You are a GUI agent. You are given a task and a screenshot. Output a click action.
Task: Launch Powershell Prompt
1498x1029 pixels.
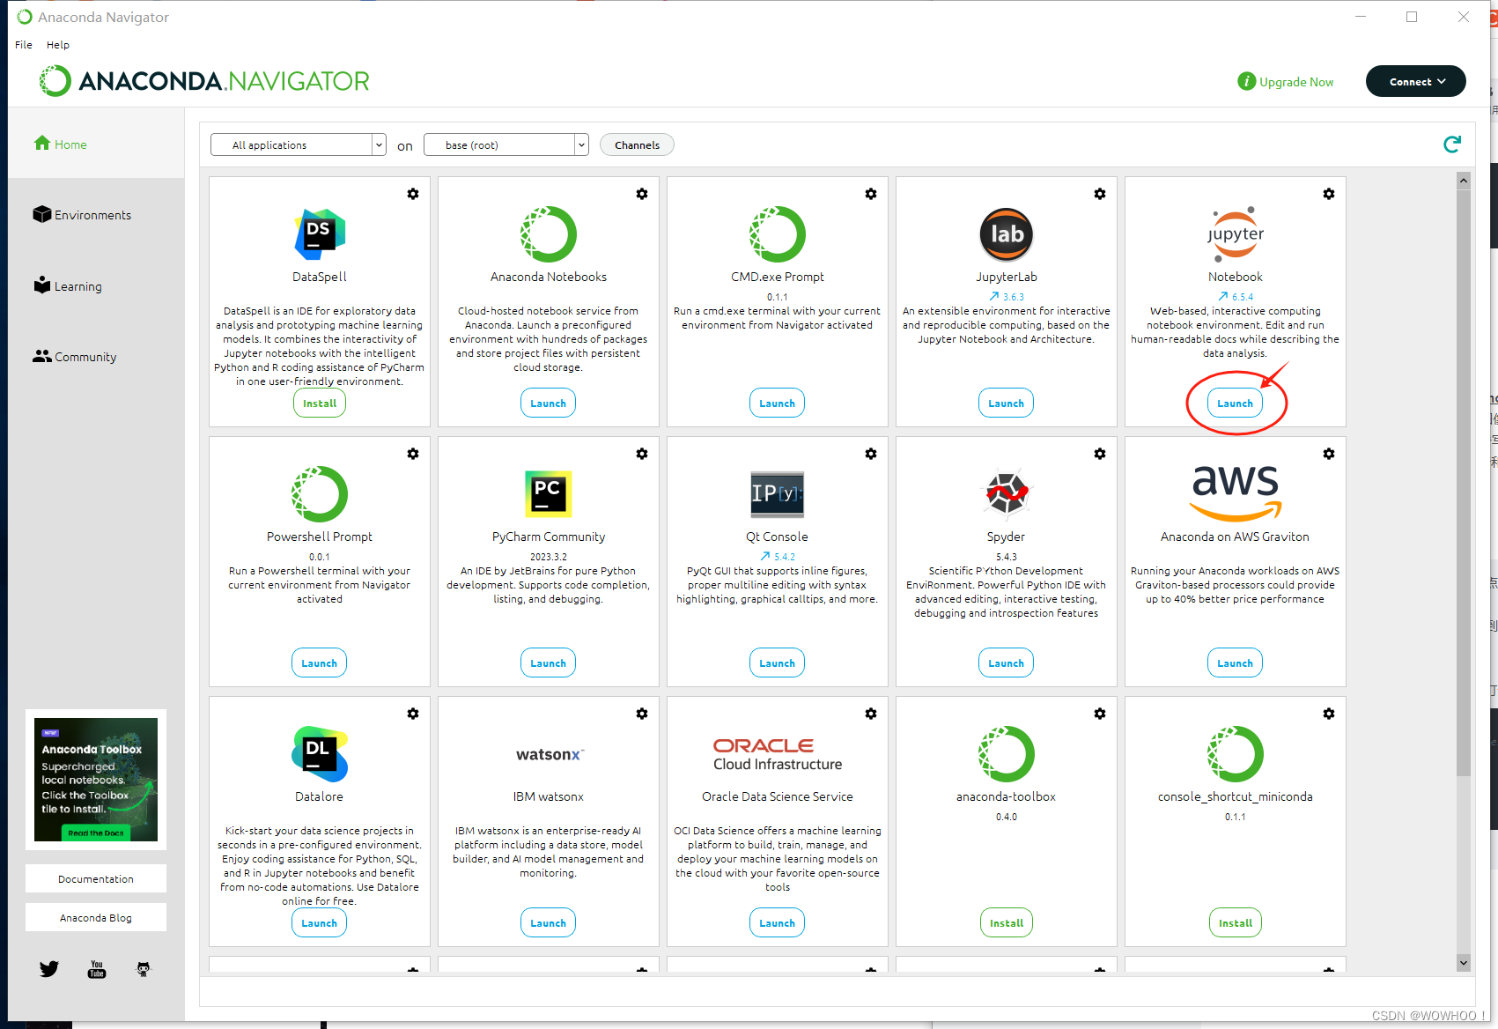(319, 663)
